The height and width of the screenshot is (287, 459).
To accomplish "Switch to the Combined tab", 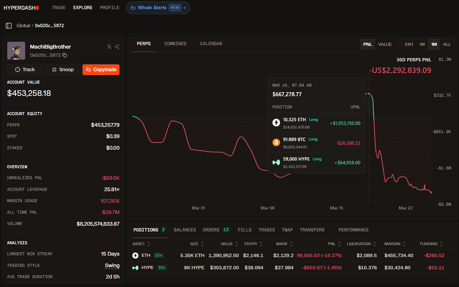I will pos(175,44).
